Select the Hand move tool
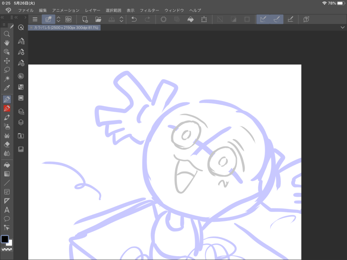This screenshot has width=347, height=260. click(7, 42)
